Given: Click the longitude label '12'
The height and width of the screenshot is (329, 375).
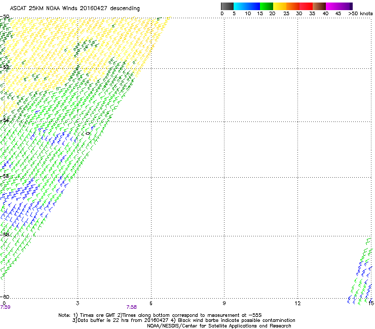Looking at the screenshot, I should (297, 303).
